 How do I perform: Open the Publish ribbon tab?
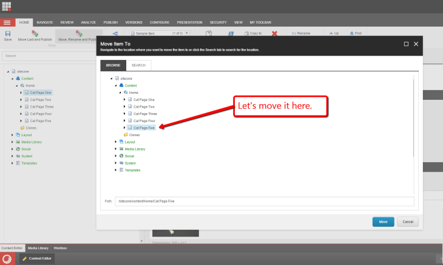click(x=109, y=22)
